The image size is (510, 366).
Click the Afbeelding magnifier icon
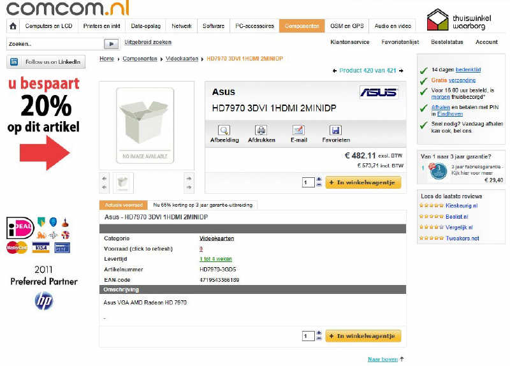click(x=224, y=131)
